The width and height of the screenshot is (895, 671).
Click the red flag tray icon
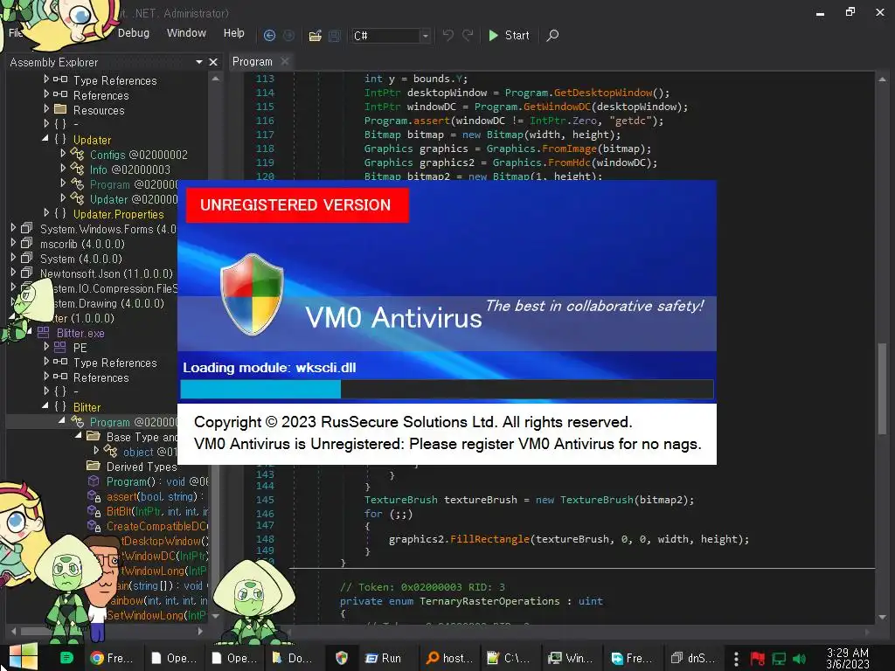[758, 659]
